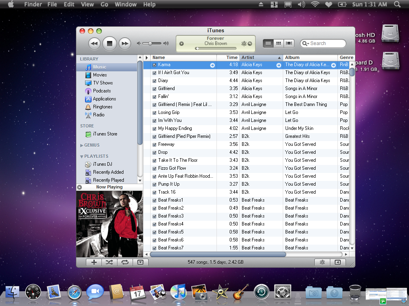Switch to Cover Flow view

(289, 43)
